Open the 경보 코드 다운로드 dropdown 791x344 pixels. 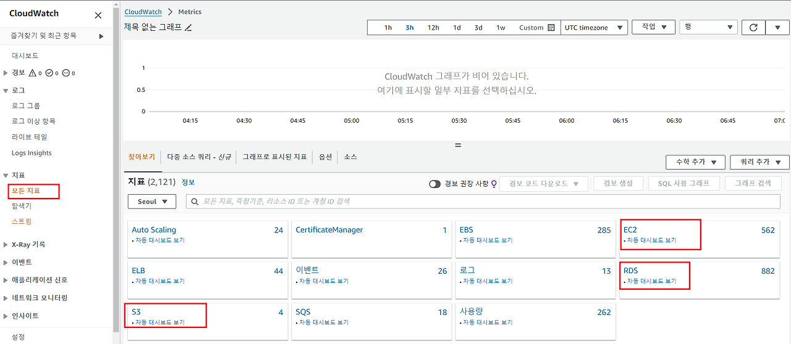click(x=544, y=184)
